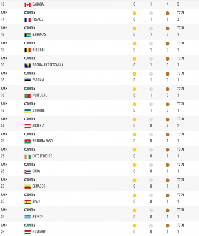Image resolution: width=199 pixels, height=236 pixels.
Task: Click the Belgium flag icon
Action: (27, 50)
